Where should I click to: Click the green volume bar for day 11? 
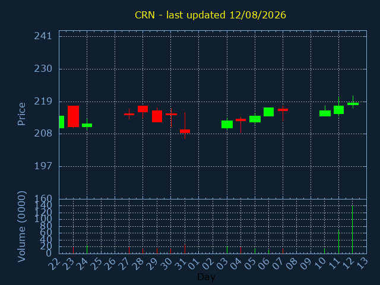(338, 242)
